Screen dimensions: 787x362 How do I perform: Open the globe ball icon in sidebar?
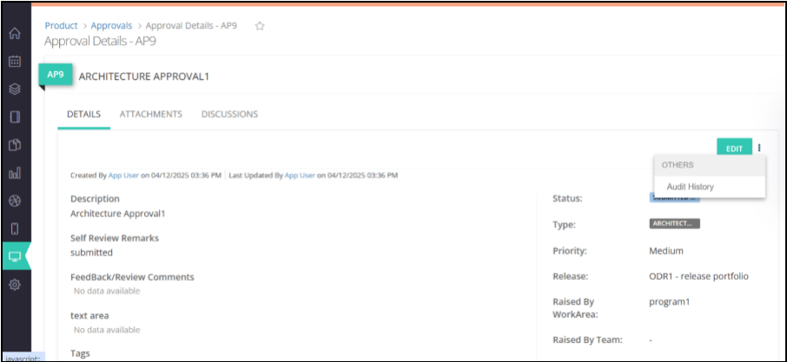[15, 201]
